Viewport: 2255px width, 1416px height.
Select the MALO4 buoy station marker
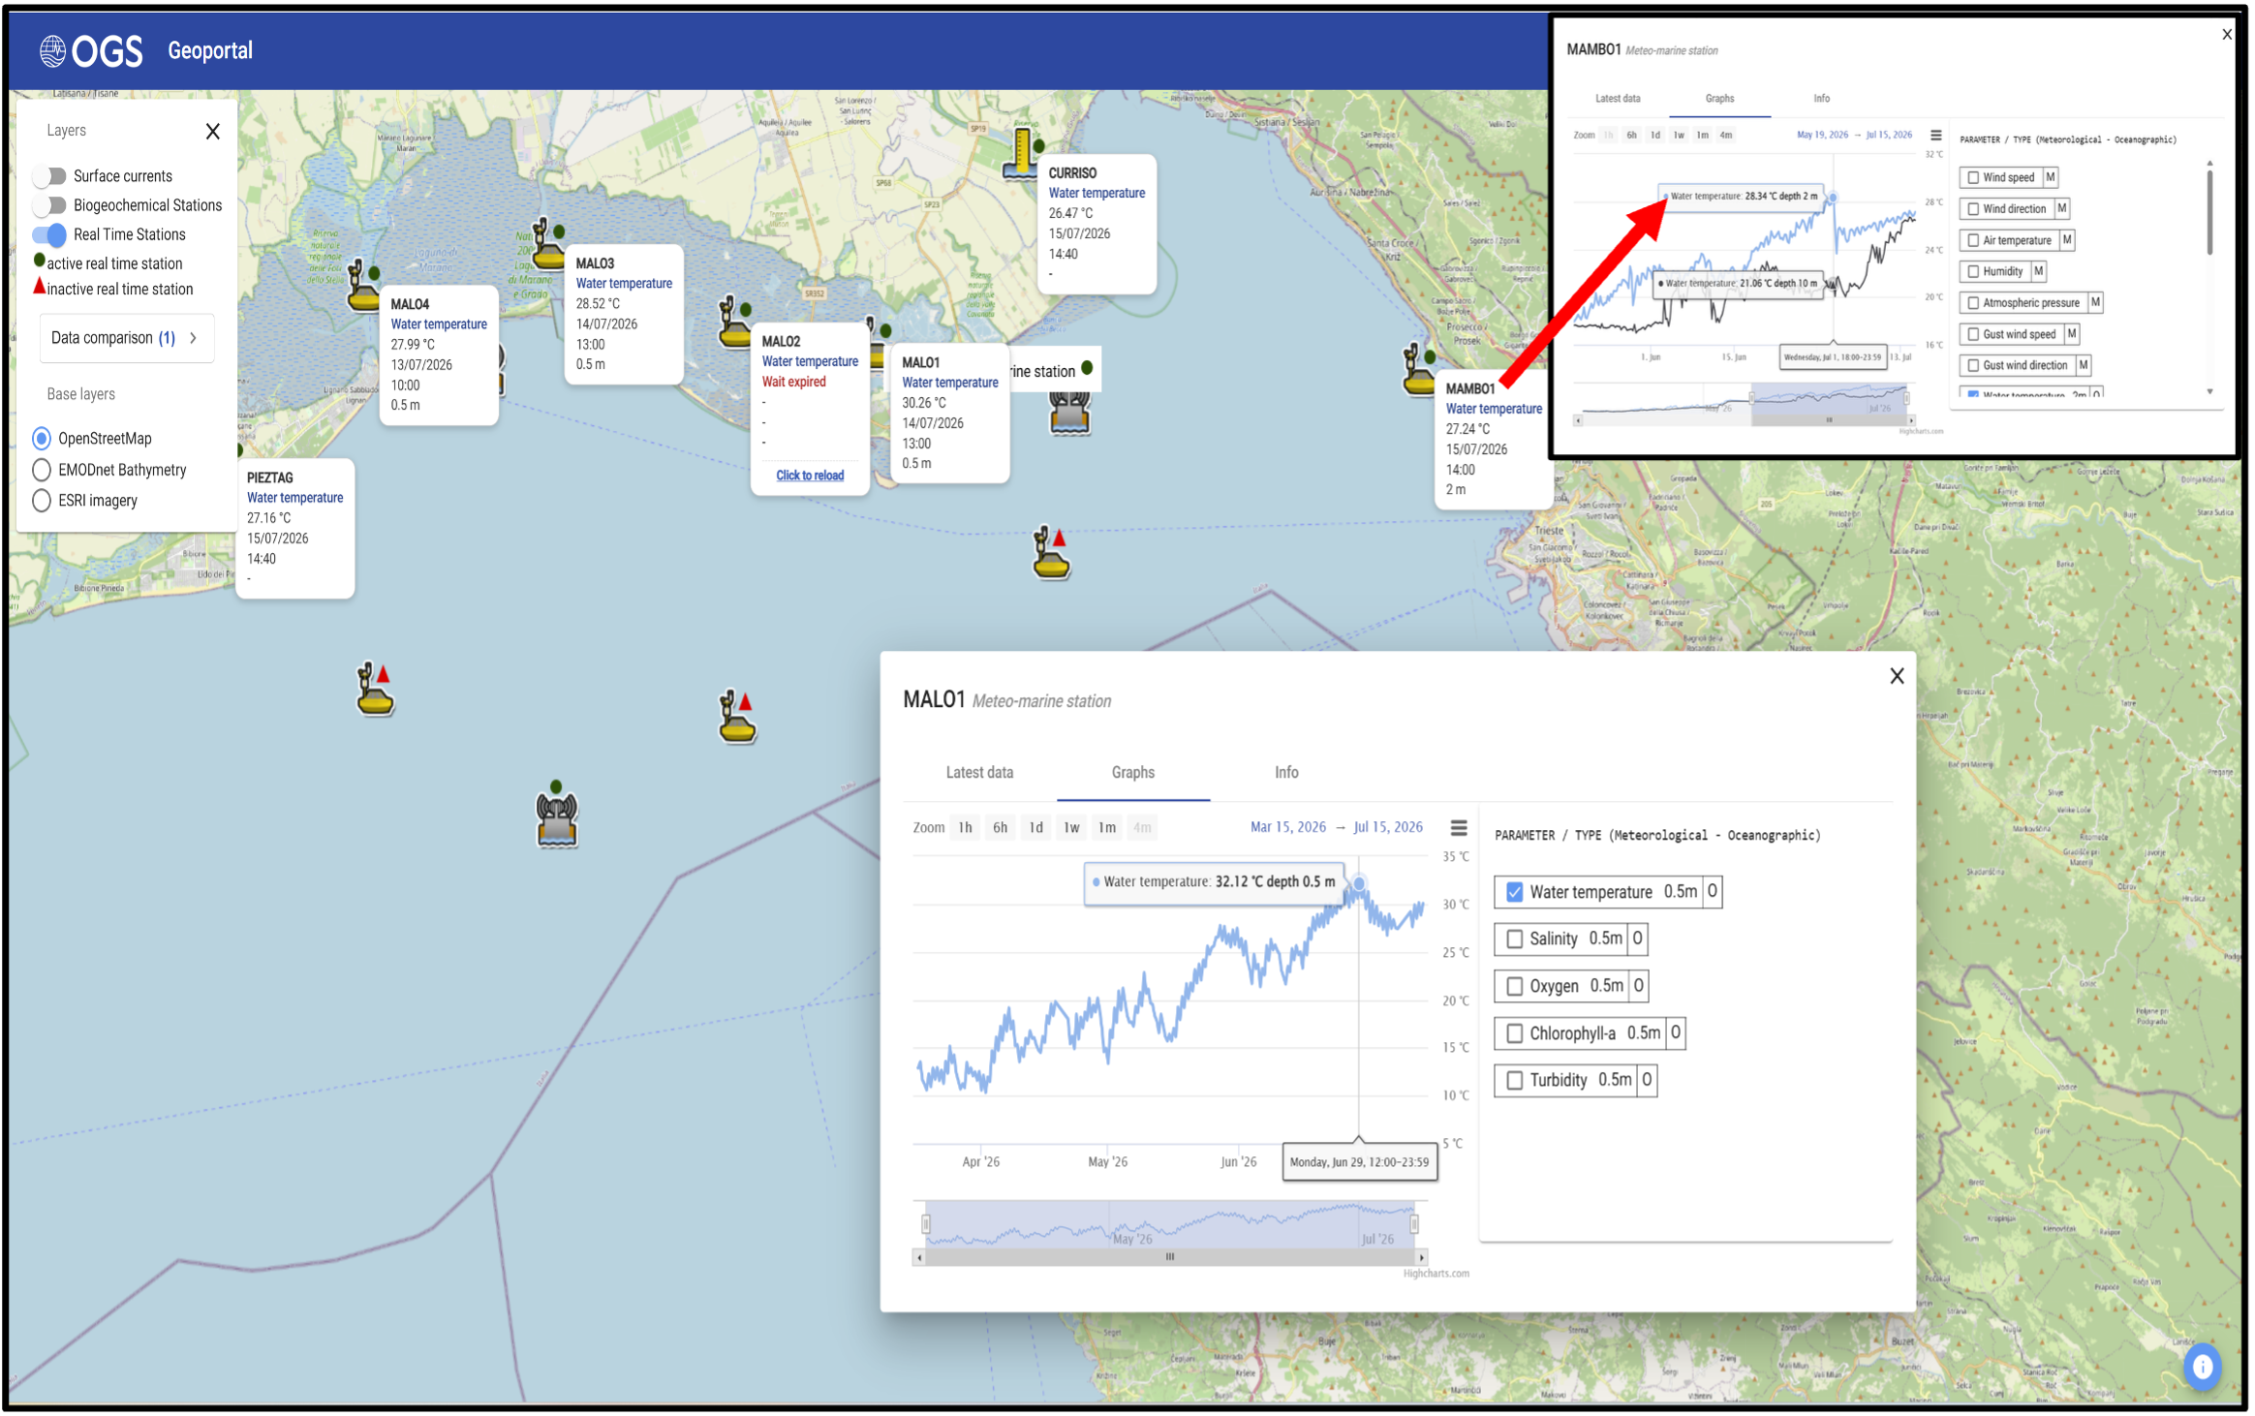(x=363, y=287)
